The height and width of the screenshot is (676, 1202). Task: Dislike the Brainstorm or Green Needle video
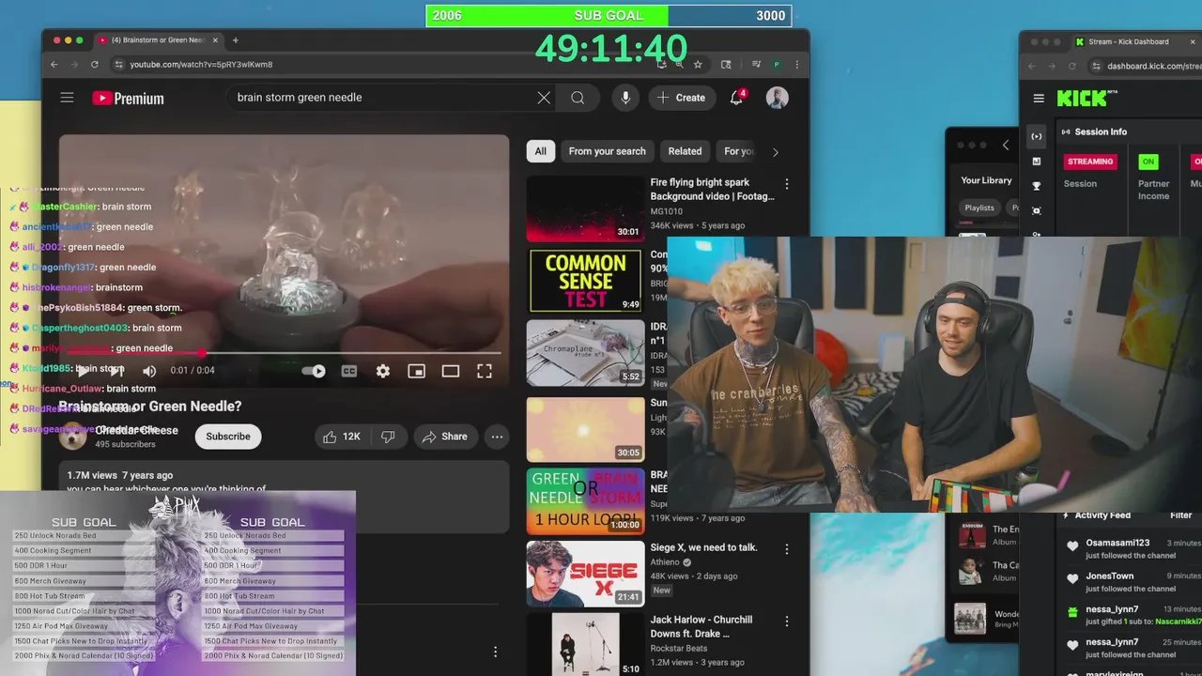coord(388,437)
